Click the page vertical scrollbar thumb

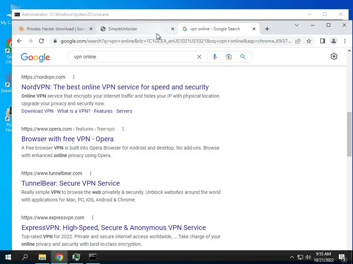(349, 134)
